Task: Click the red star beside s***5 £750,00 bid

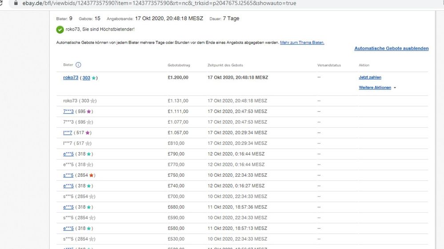Action: (x=91, y=175)
